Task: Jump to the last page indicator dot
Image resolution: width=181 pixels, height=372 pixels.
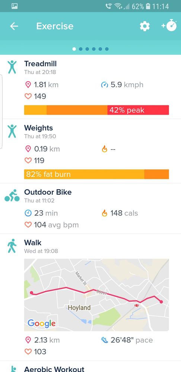Action: point(107,49)
